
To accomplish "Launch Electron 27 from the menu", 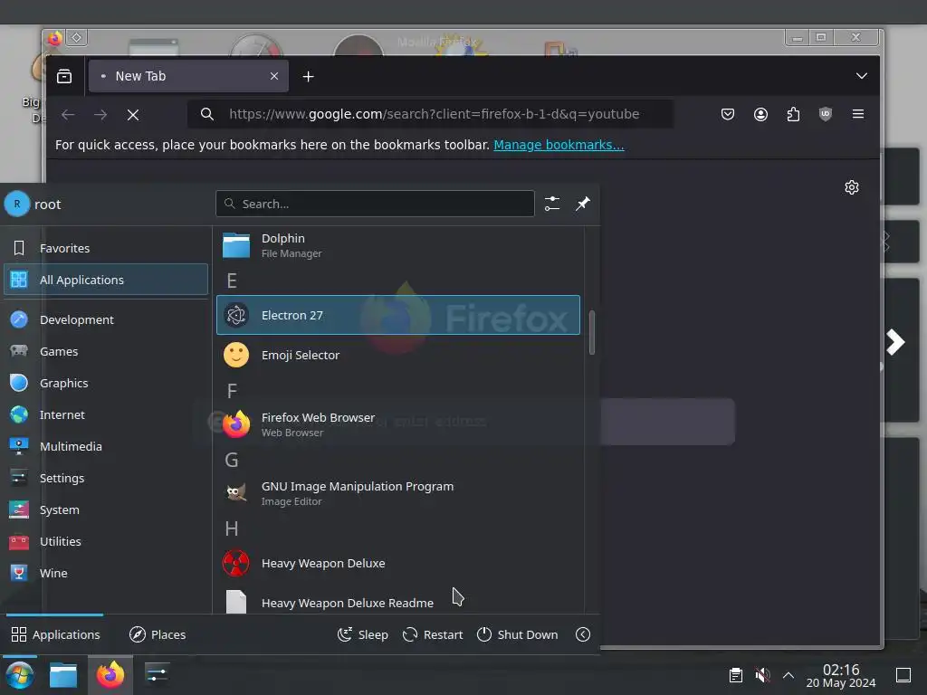I will pos(398,315).
